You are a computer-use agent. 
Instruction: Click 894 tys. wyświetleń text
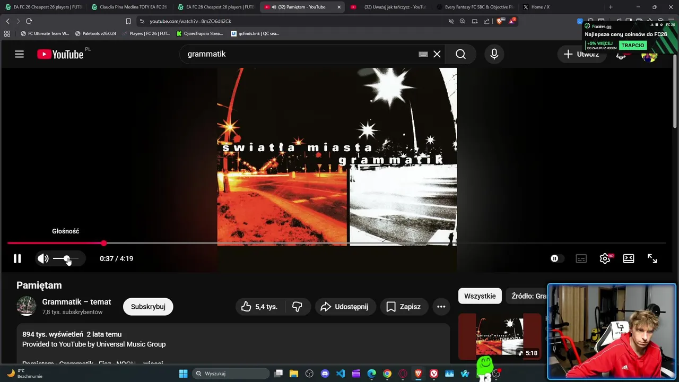click(x=53, y=334)
